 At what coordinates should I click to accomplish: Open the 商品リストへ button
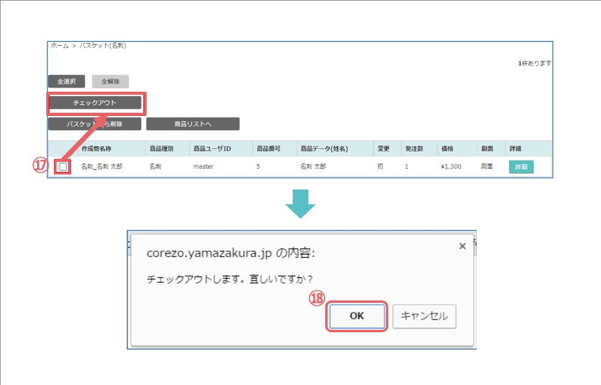pyautogui.click(x=193, y=124)
